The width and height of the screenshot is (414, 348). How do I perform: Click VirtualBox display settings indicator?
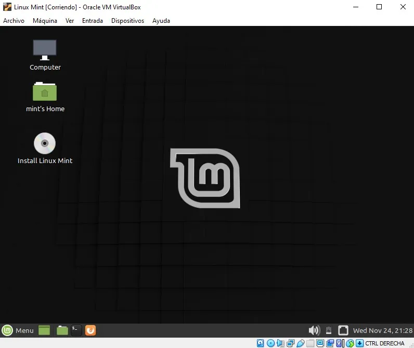[x=320, y=343]
